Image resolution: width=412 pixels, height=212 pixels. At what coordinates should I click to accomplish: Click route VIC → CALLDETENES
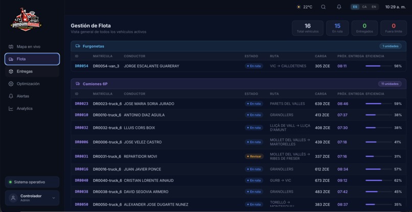tap(288, 66)
